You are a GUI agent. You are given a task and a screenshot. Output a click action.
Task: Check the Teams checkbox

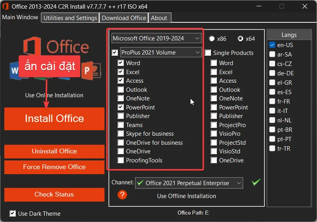click(x=121, y=125)
